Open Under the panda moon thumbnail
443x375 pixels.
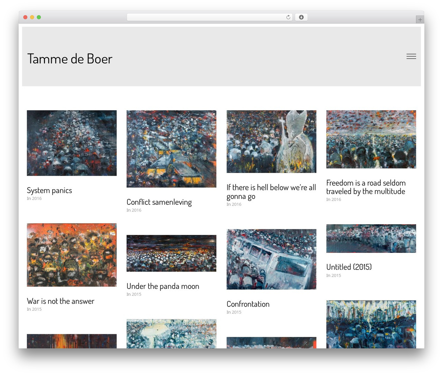[x=171, y=253]
